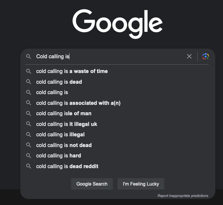Click the Google Search button

pos(92,184)
